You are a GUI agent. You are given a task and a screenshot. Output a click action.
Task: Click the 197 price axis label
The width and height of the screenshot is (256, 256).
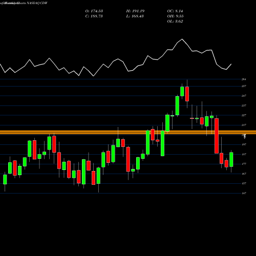coord(244,144)
